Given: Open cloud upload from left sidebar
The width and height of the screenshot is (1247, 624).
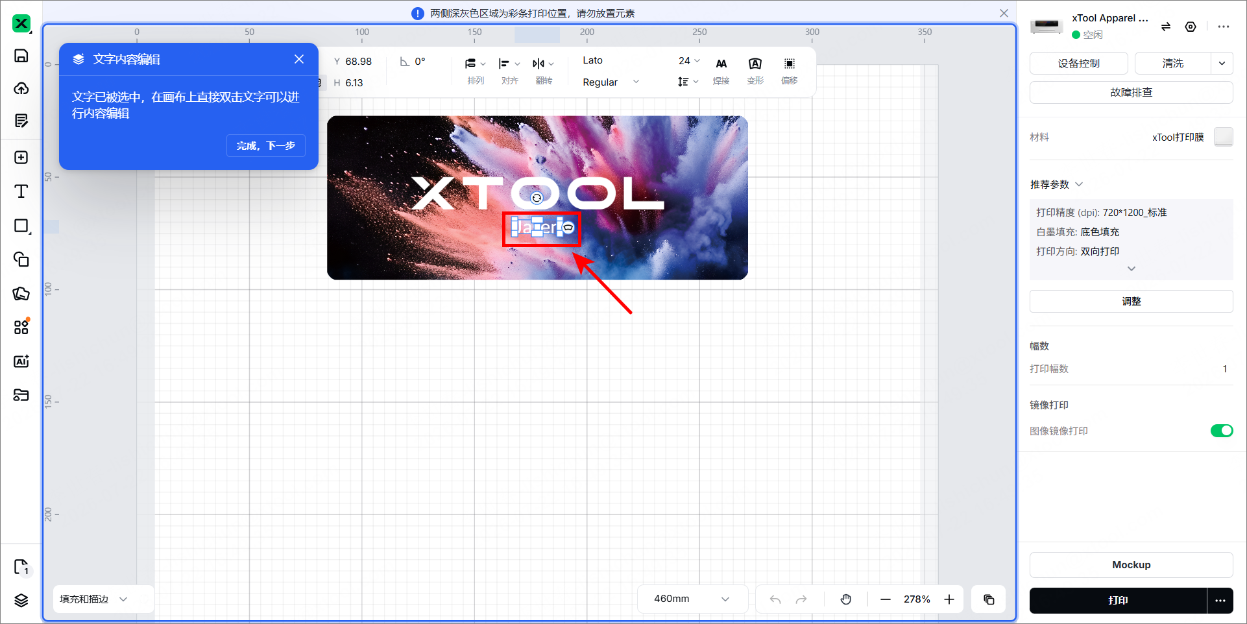Looking at the screenshot, I should coord(21,88).
